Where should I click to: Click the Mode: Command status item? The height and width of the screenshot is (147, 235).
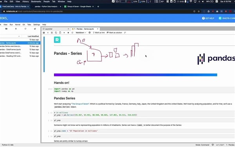[202, 145]
